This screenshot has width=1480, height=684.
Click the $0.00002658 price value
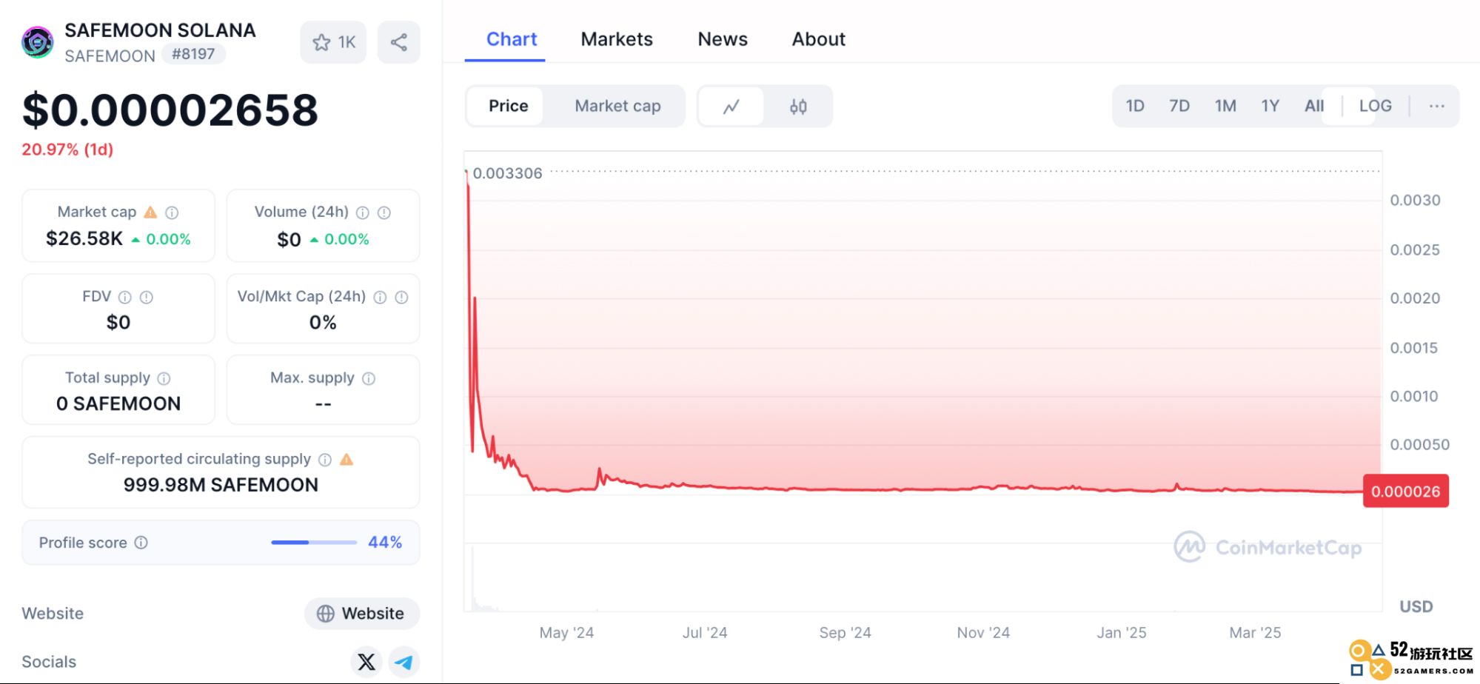click(170, 110)
